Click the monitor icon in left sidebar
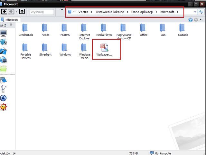206x155 pixels. [4, 33]
